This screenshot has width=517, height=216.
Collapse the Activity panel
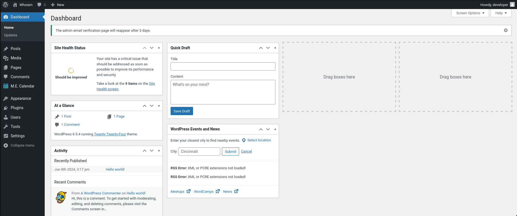[x=159, y=151]
